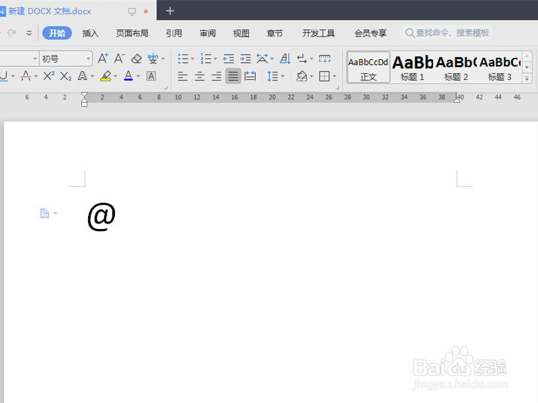
Task: Switch to 引用 tab
Action: [174, 33]
